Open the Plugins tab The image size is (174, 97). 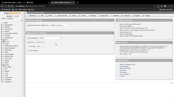click(146, 16)
